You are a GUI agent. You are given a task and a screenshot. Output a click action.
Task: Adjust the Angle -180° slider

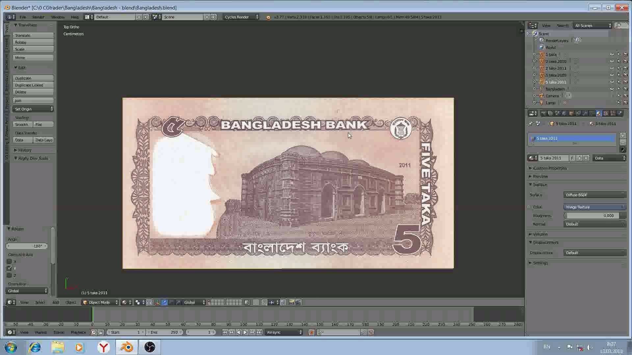27,246
